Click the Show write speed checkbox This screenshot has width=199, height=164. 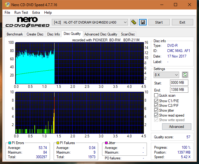pos(156,120)
